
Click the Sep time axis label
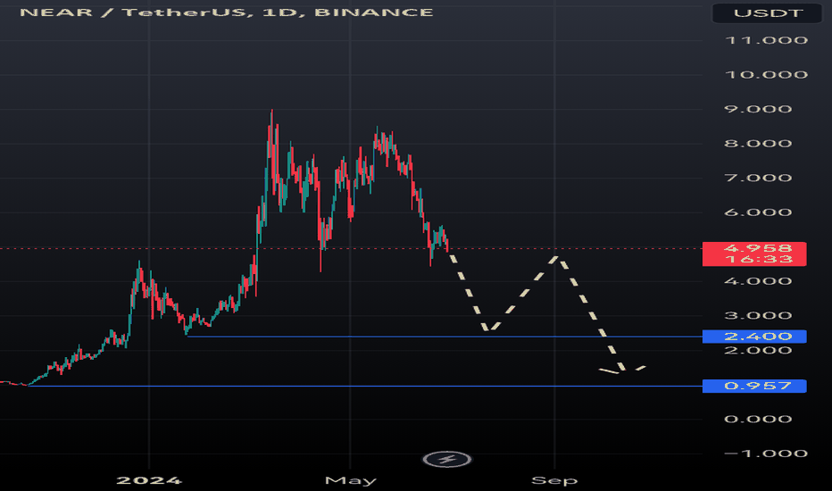[x=554, y=480]
